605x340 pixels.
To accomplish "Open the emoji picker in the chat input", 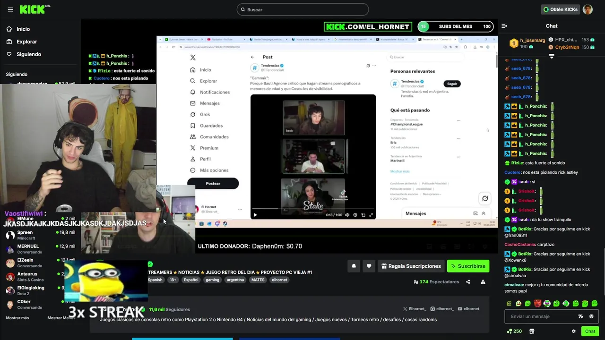I will click(x=591, y=316).
